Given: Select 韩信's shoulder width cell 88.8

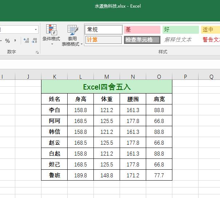Looking at the screenshot, I should pos(159,132).
